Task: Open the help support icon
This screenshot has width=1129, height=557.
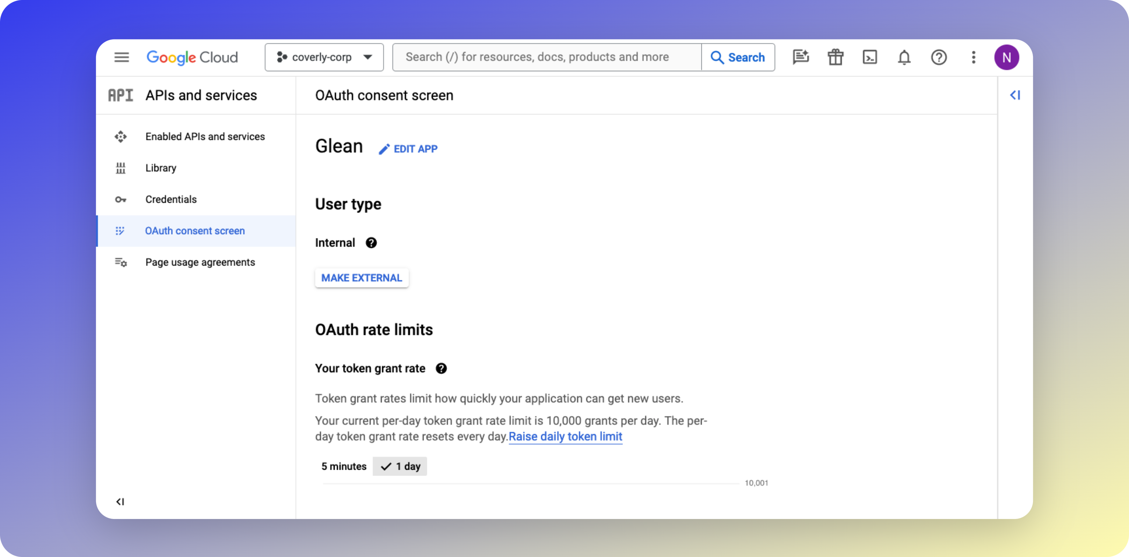Action: tap(938, 57)
